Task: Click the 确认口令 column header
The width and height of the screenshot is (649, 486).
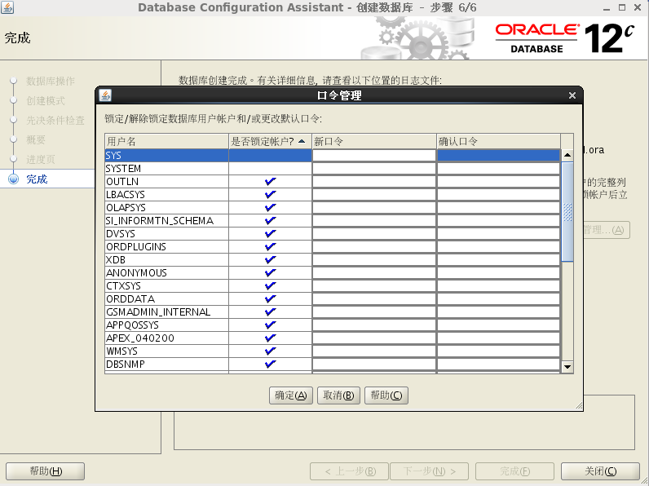Action: (x=499, y=142)
